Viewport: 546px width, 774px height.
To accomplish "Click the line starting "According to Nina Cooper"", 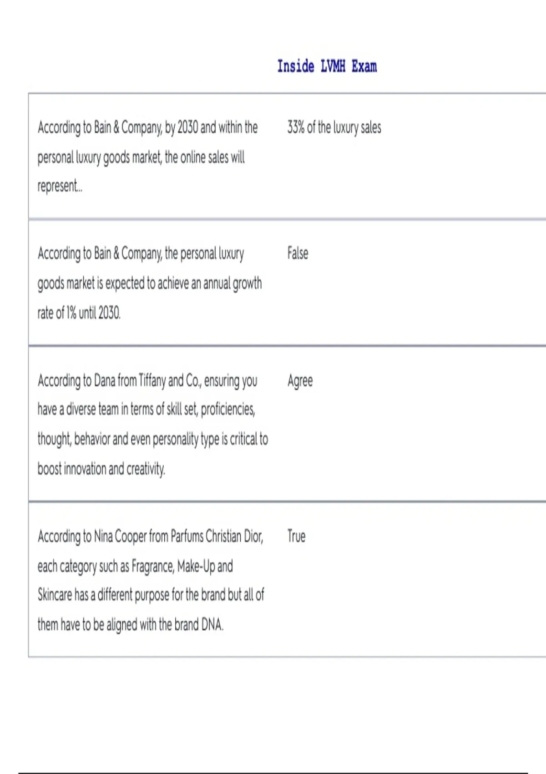I will tap(151, 536).
